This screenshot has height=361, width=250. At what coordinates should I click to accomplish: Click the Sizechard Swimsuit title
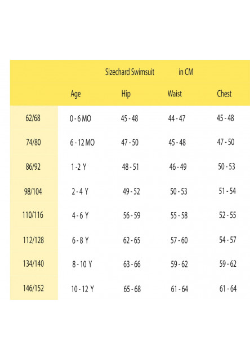tap(130, 72)
